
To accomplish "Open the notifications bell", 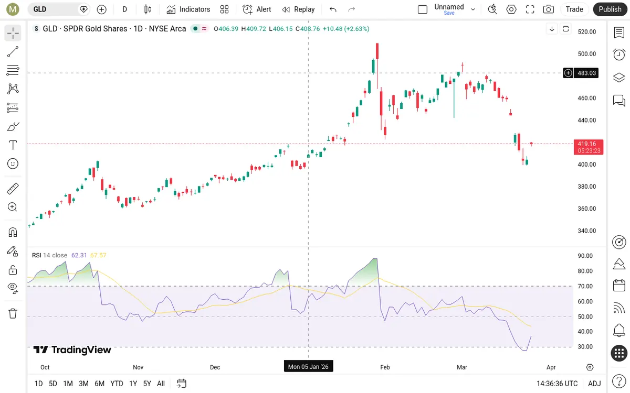I will pos(619,331).
